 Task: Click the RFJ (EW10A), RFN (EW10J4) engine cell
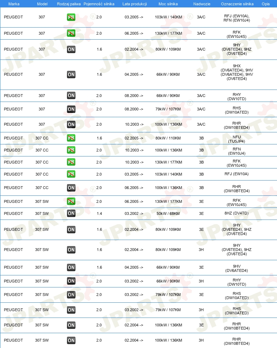tap(237, 18)
